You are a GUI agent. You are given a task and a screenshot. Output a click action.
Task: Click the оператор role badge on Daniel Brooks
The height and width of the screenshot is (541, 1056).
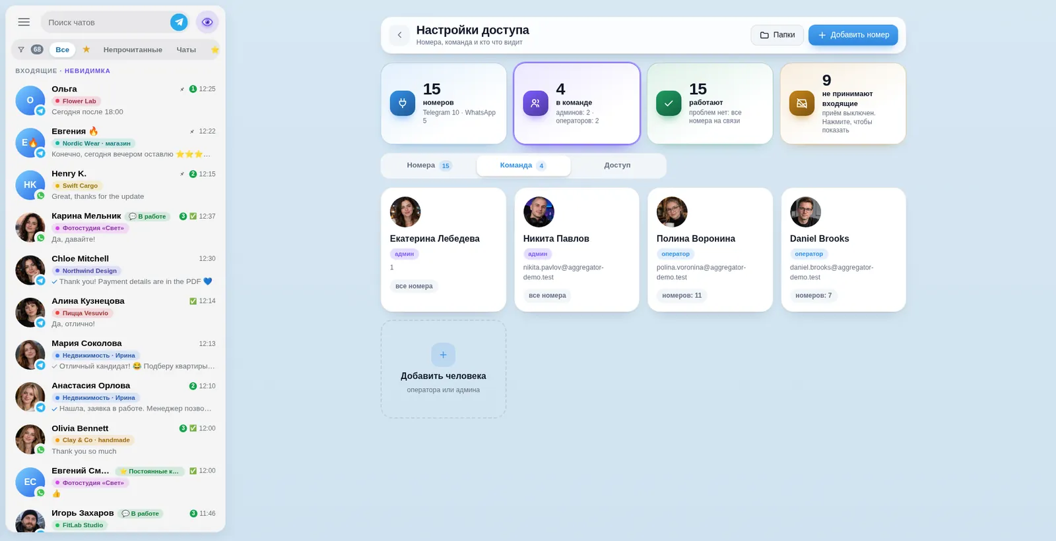click(x=809, y=254)
